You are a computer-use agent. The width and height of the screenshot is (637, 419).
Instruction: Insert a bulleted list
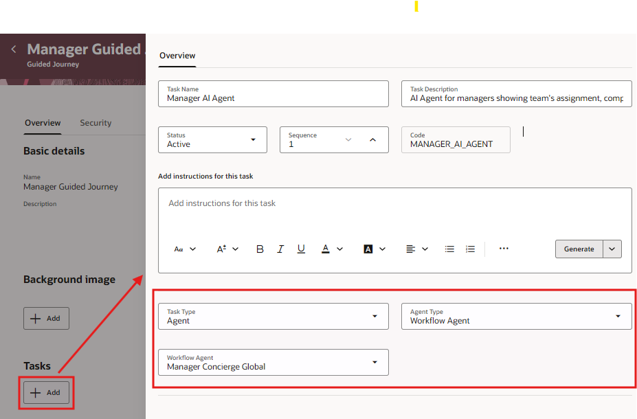click(449, 249)
